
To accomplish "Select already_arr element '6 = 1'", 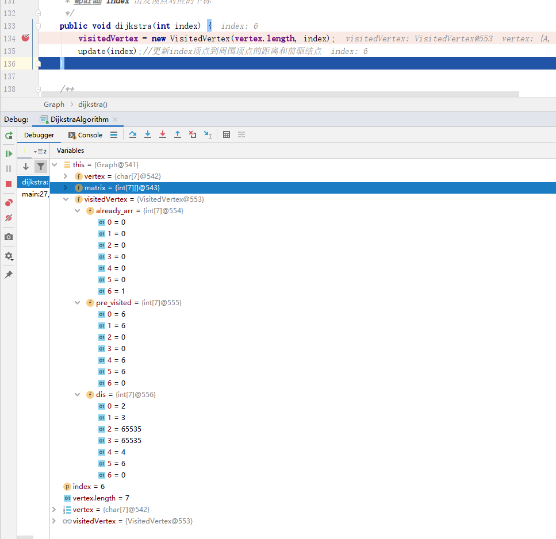I will [x=303, y=291].
